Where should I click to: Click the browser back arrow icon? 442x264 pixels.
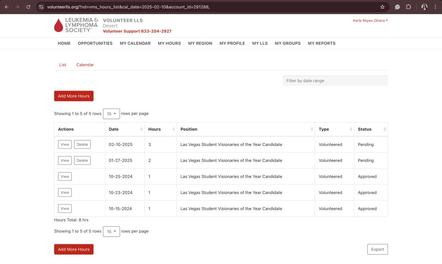click(7, 7)
